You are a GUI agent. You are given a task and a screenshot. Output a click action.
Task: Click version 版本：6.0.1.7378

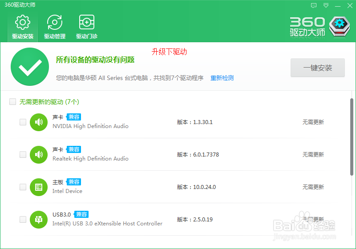[198, 155]
